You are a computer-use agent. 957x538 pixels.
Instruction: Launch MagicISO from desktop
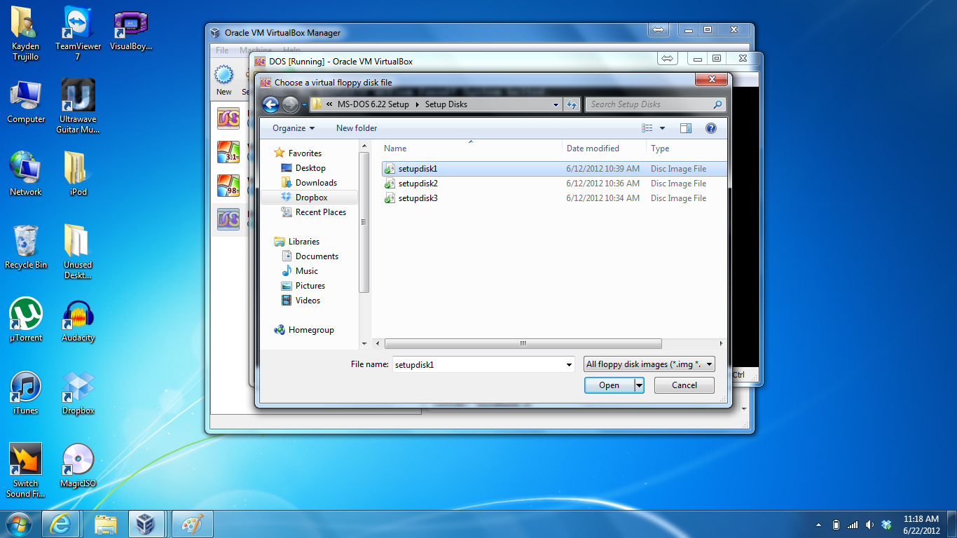pyautogui.click(x=78, y=465)
